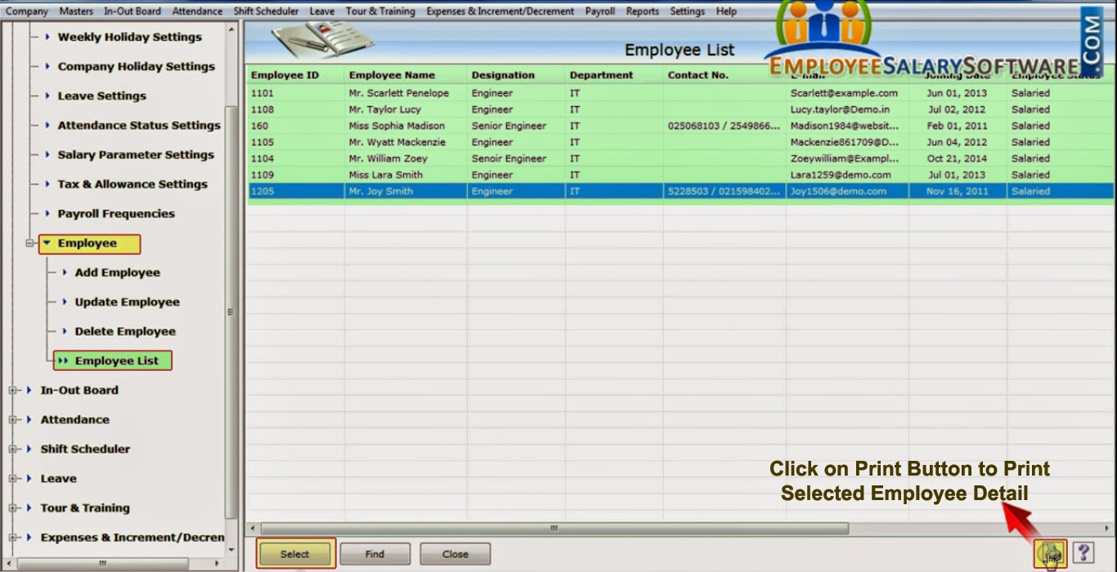Click the Find button
The height and width of the screenshot is (572, 1117).
(375, 553)
